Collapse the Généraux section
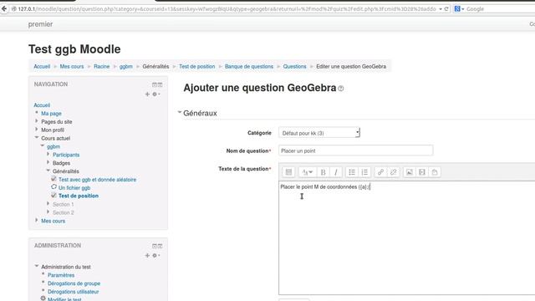This screenshot has width=535, height=301. [180, 112]
